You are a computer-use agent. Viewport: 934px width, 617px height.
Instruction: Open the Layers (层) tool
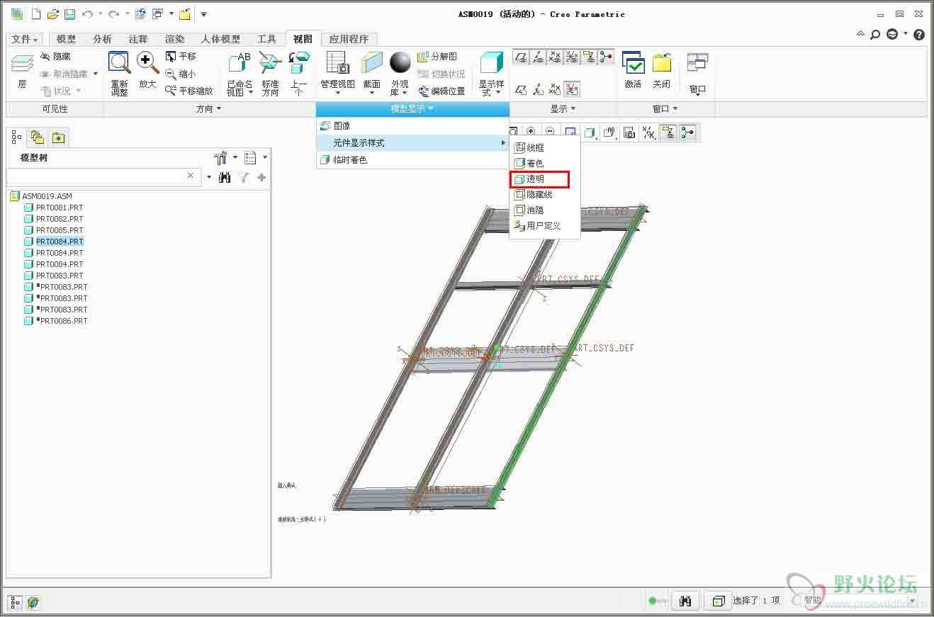[x=22, y=71]
